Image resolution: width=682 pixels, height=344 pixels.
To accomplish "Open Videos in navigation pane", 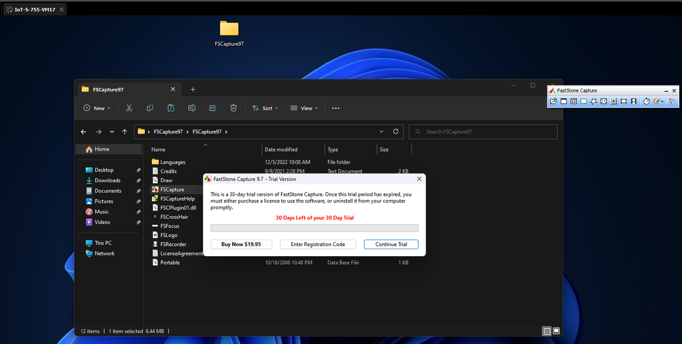I will coord(102,222).
